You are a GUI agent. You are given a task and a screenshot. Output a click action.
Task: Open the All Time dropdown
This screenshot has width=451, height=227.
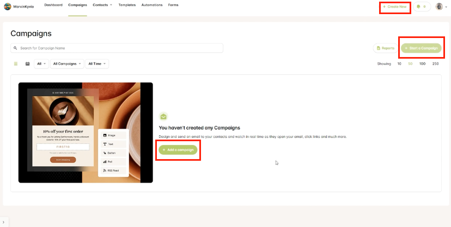[x=97, y=64]
